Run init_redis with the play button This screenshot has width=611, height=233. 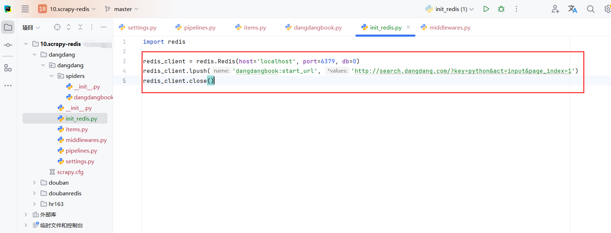coord(486,9)
